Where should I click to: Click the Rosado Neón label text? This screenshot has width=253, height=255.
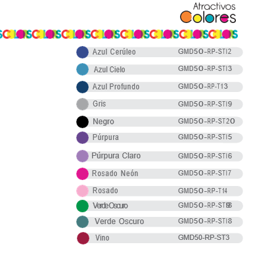click(x=115, y=174)
